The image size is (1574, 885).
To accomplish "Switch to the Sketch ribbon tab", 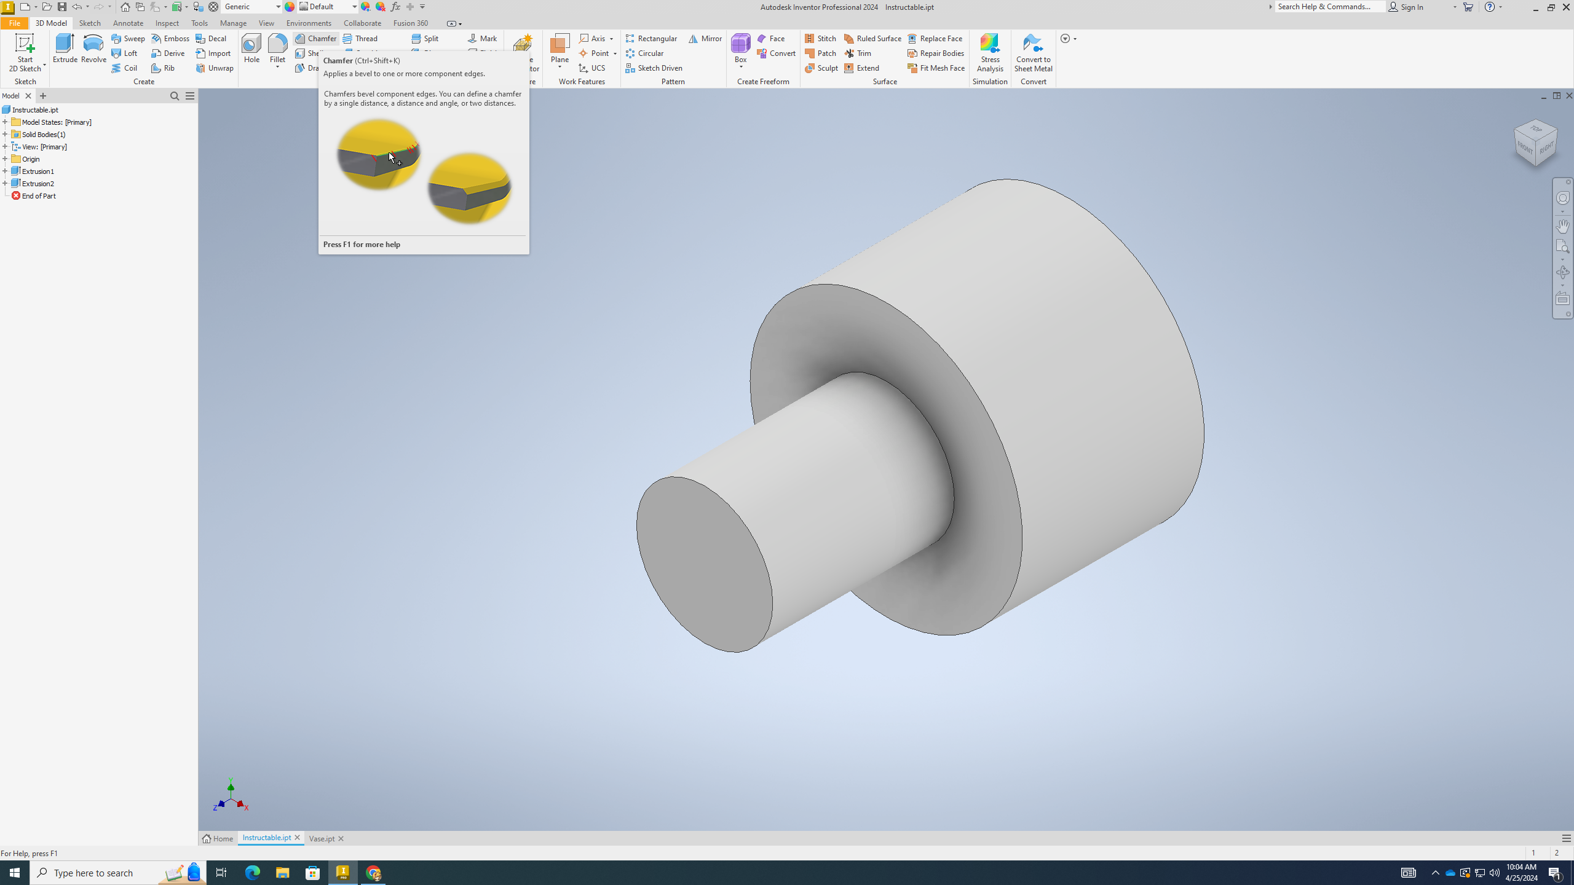I will (90, 23).
